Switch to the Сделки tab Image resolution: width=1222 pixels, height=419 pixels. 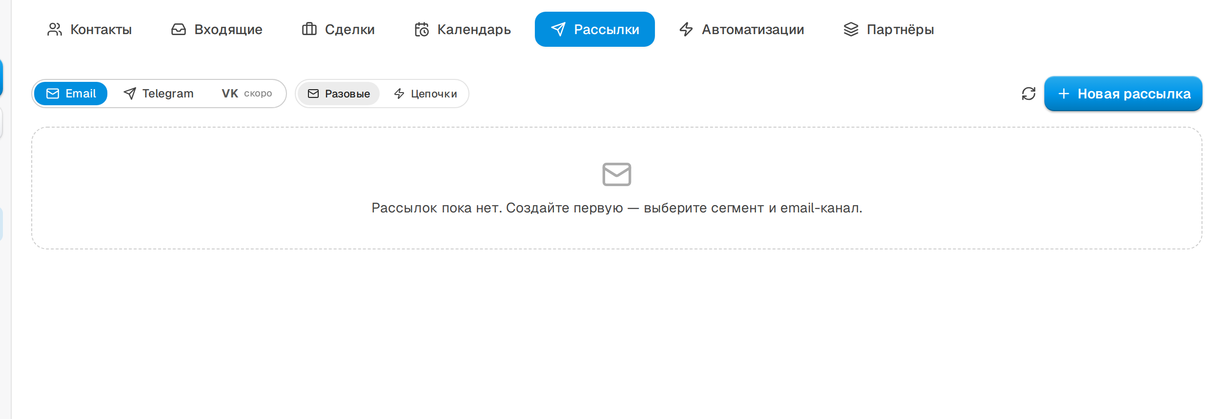(338, 29)
